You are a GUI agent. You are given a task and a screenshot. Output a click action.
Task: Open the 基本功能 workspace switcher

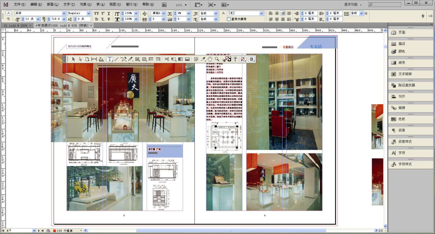tap(353, 5)
